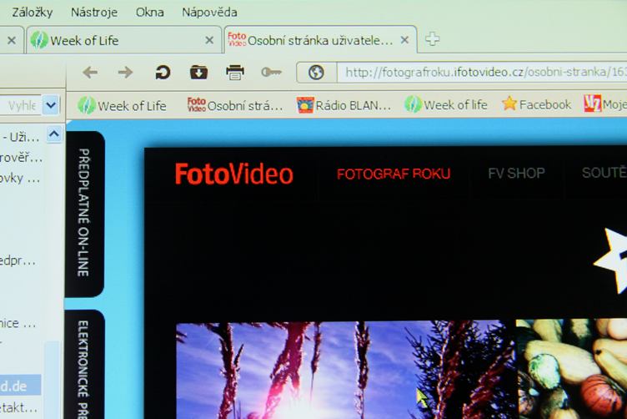Open Osobní strá... bookmark in bookmarks bar
This screenshot has width=627, height=419.
coord(235,106)
